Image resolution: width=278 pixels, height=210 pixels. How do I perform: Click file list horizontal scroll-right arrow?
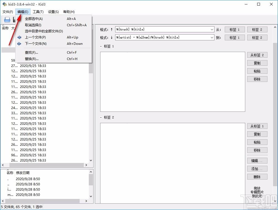coord(86,165)
